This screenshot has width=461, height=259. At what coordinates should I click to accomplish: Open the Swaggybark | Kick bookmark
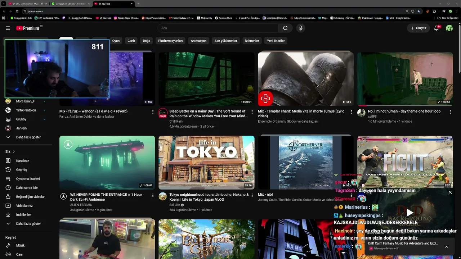pyautogui.click(x=21, y=18)
